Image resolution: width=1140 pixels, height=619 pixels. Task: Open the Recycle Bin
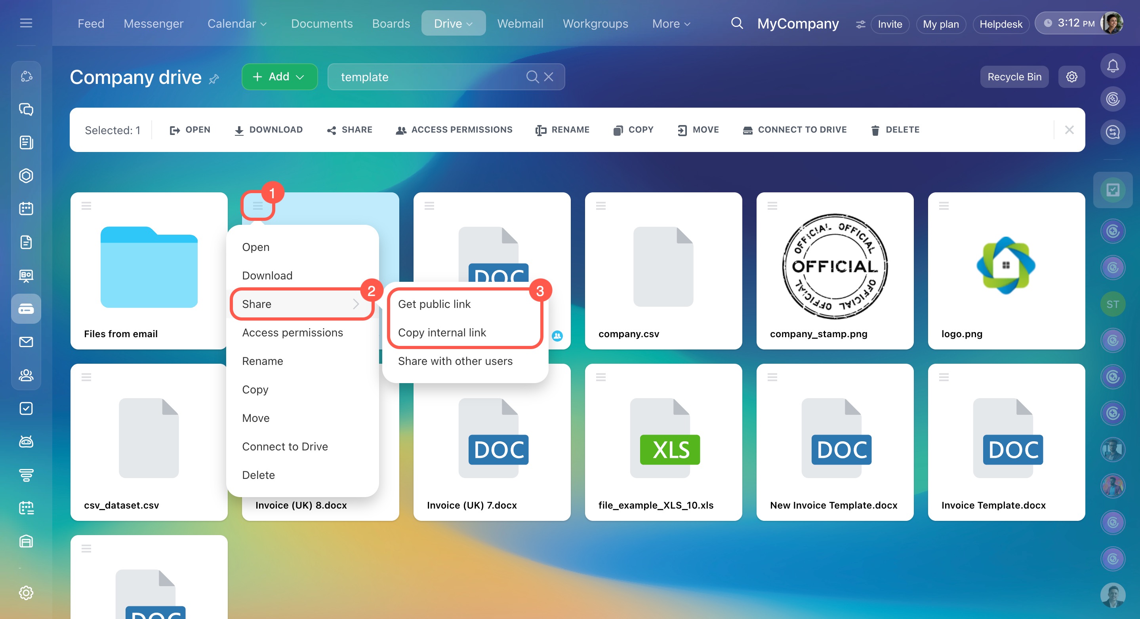click(x=1014, y=77)
